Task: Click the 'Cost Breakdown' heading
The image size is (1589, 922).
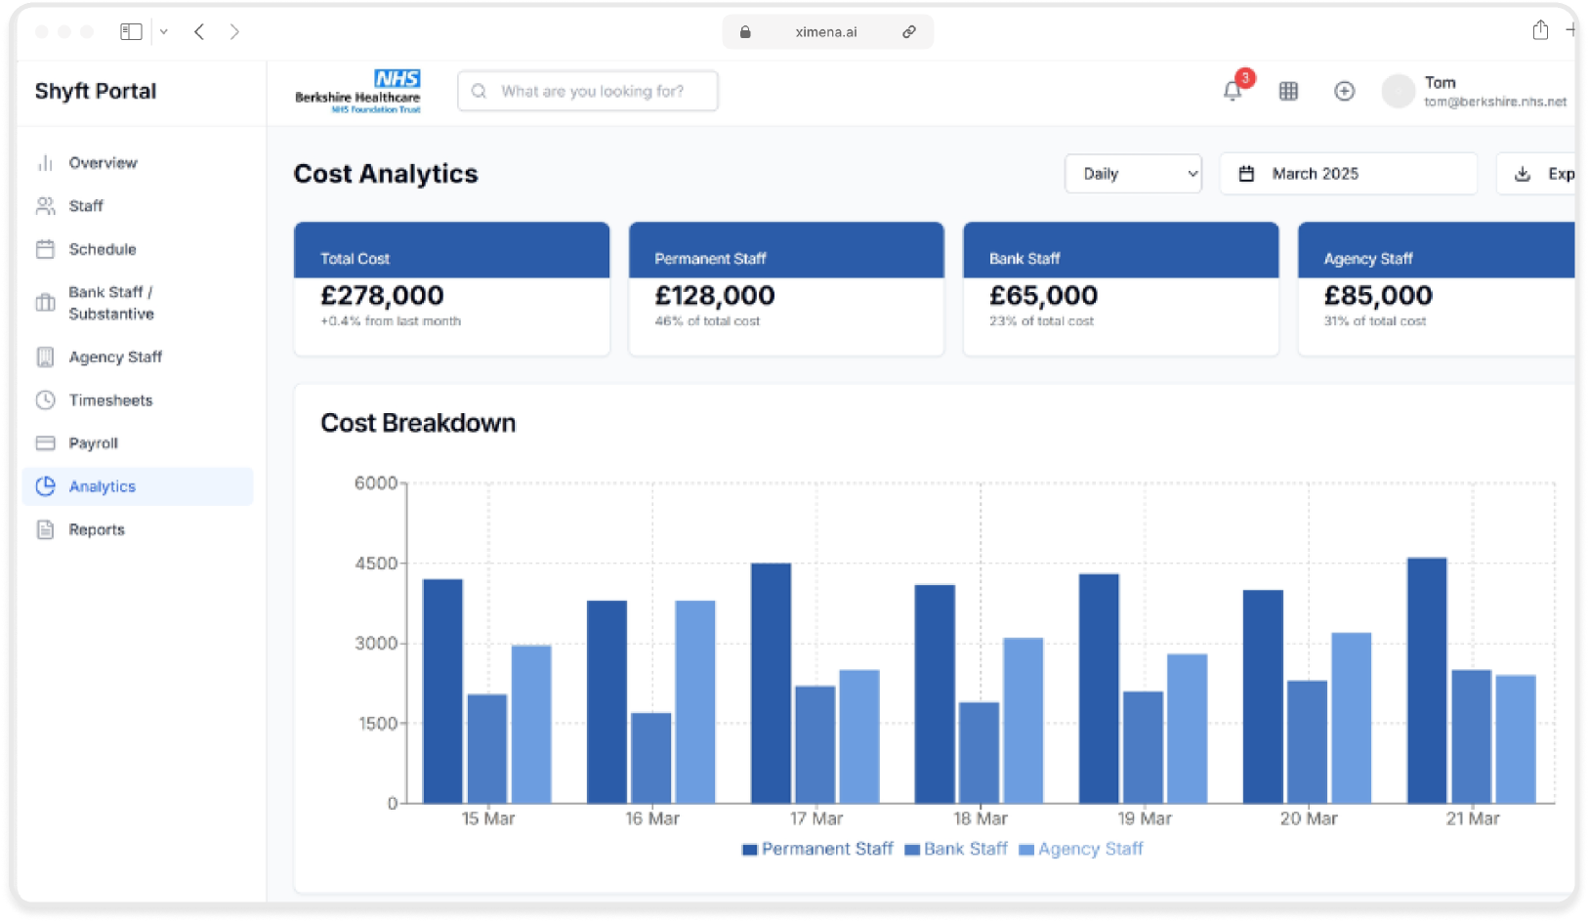Action: pyautogui.click(x=418, y=423)
